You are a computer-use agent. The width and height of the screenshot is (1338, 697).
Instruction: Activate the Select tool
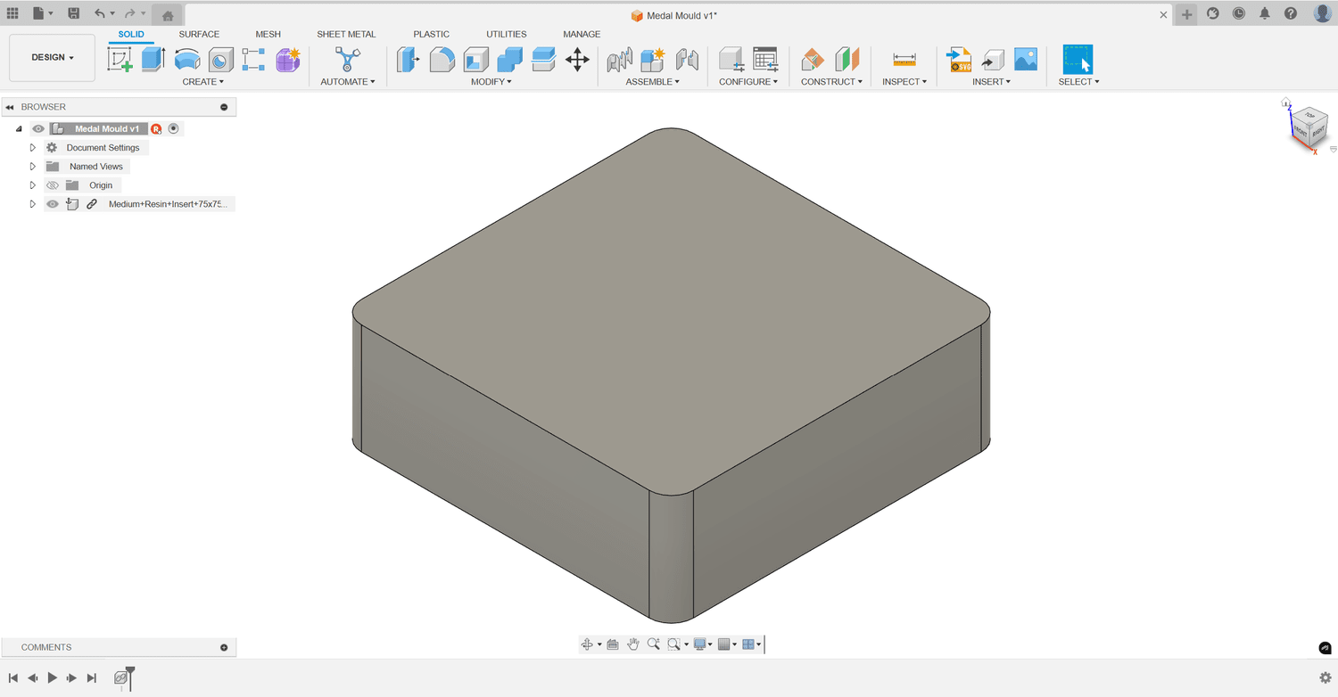coord(1078,60)
